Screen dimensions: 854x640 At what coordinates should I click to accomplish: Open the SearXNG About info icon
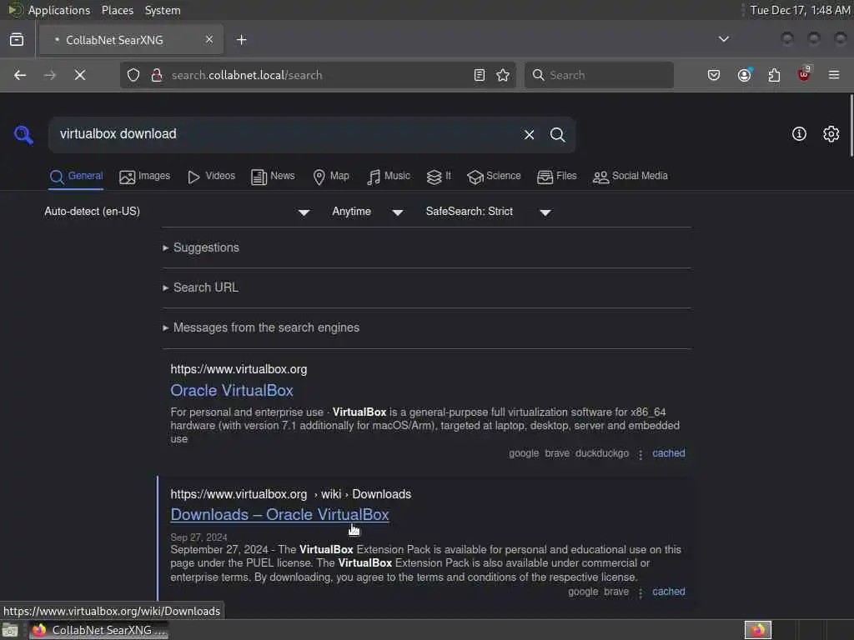tap(799, 134)
